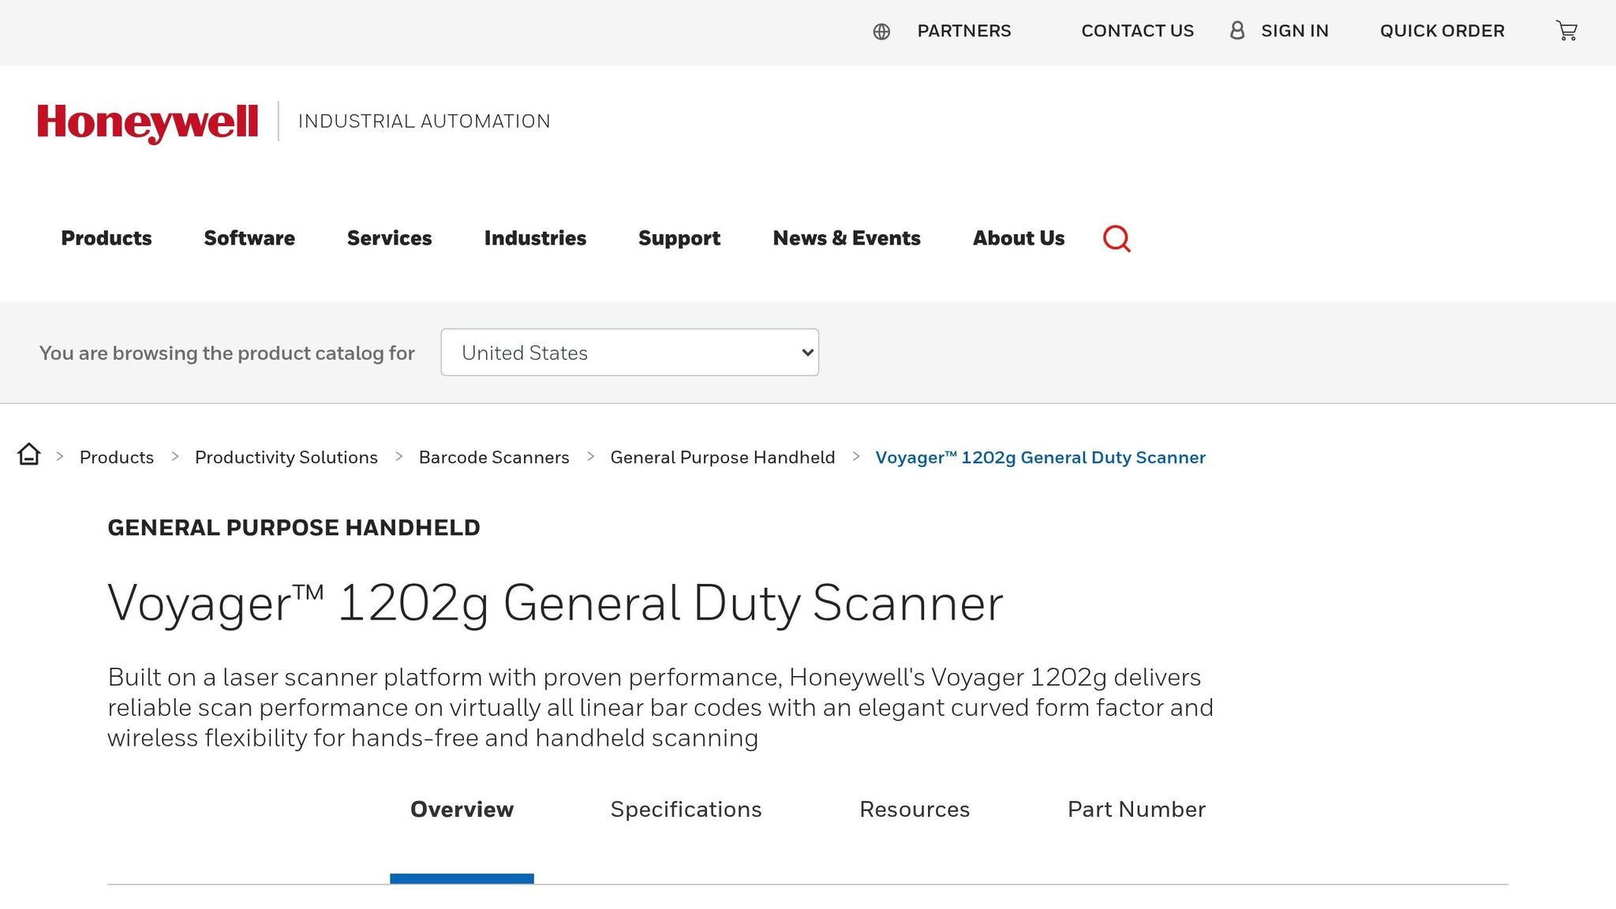This screenshot has height=909, width=1616.
Task: Open the About Us menu
Action: pyautogui.click(x=1019, y=238)
